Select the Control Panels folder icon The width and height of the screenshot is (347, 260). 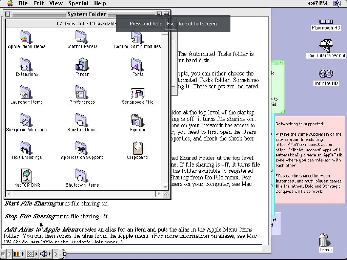pos(81,37)
